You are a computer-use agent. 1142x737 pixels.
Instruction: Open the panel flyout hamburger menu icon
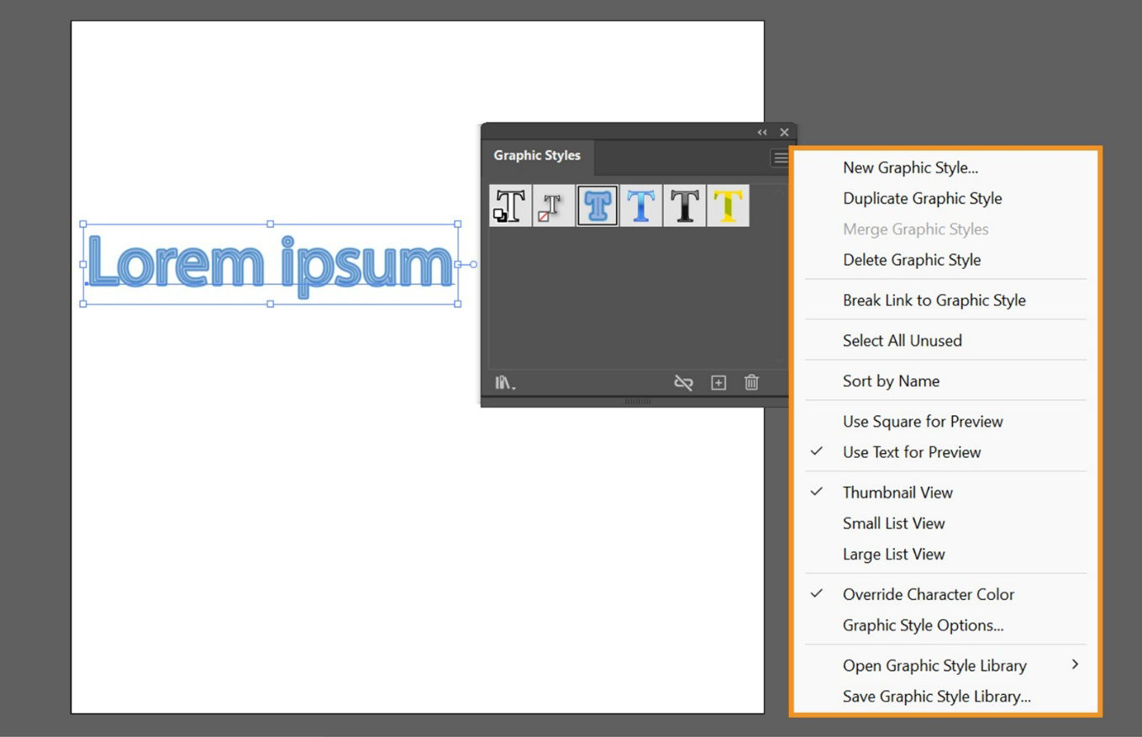coord(781,158)
